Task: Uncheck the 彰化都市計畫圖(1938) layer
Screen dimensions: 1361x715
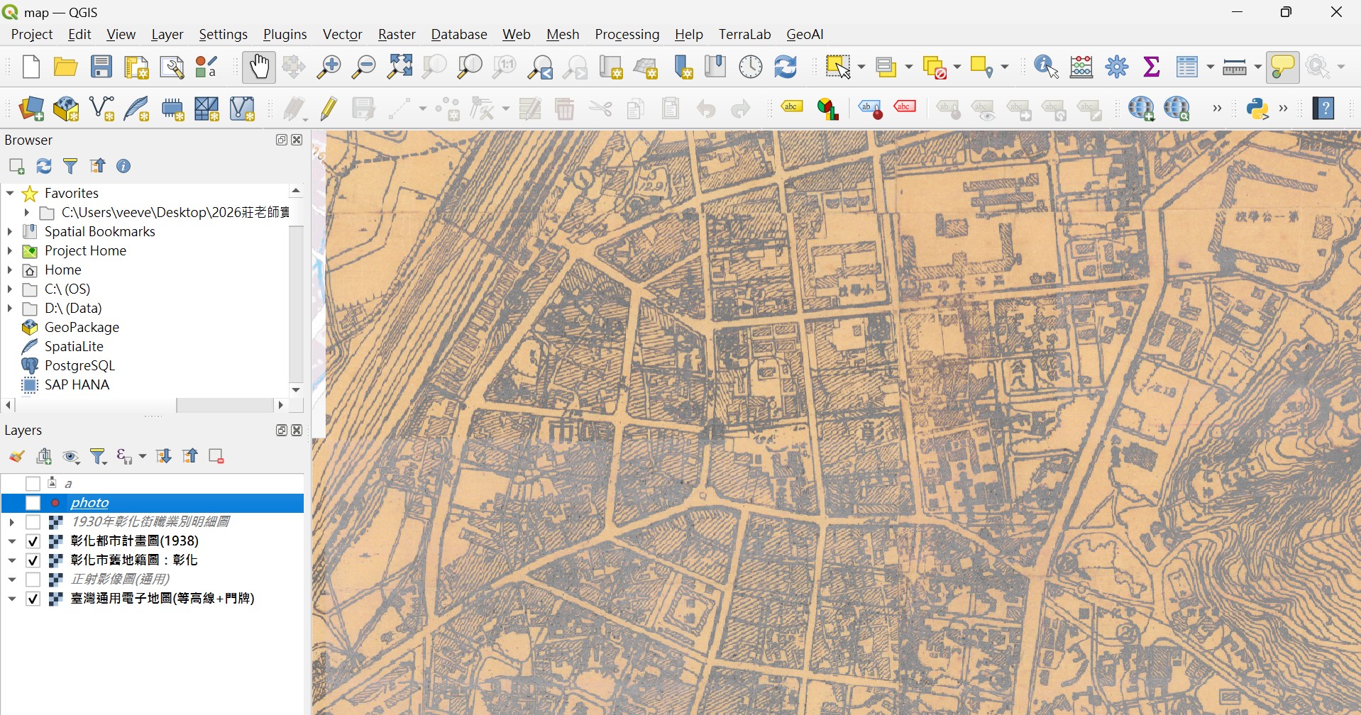Action: 33,541
